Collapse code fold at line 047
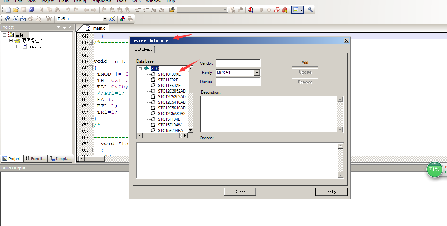Image resolution: width=447 pixels, height=226 pixels. click(91, 68)
